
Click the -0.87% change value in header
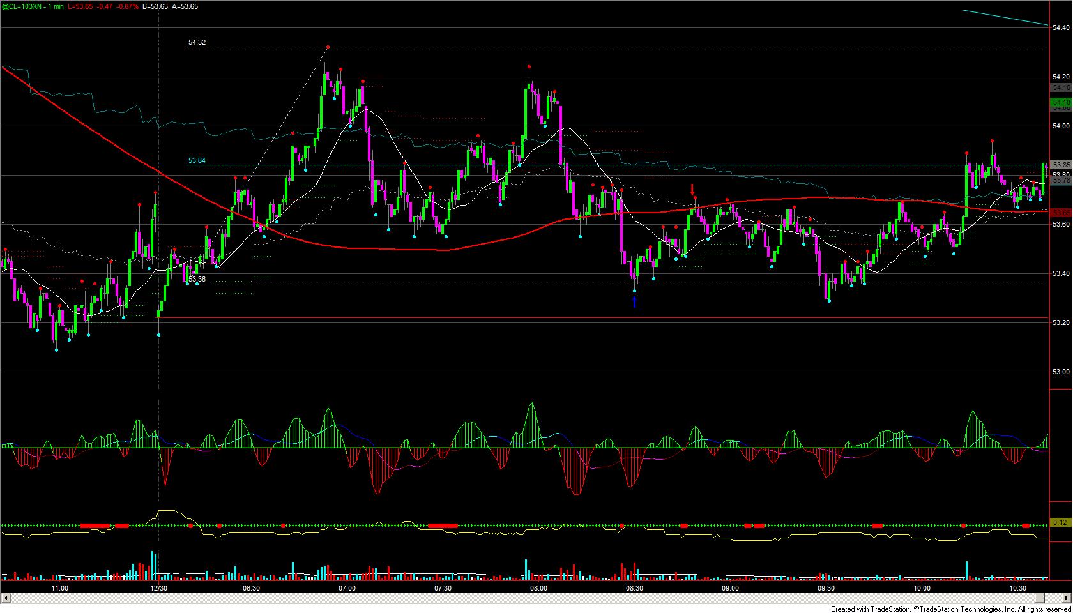pyautogui.click(x=128, y=6)
